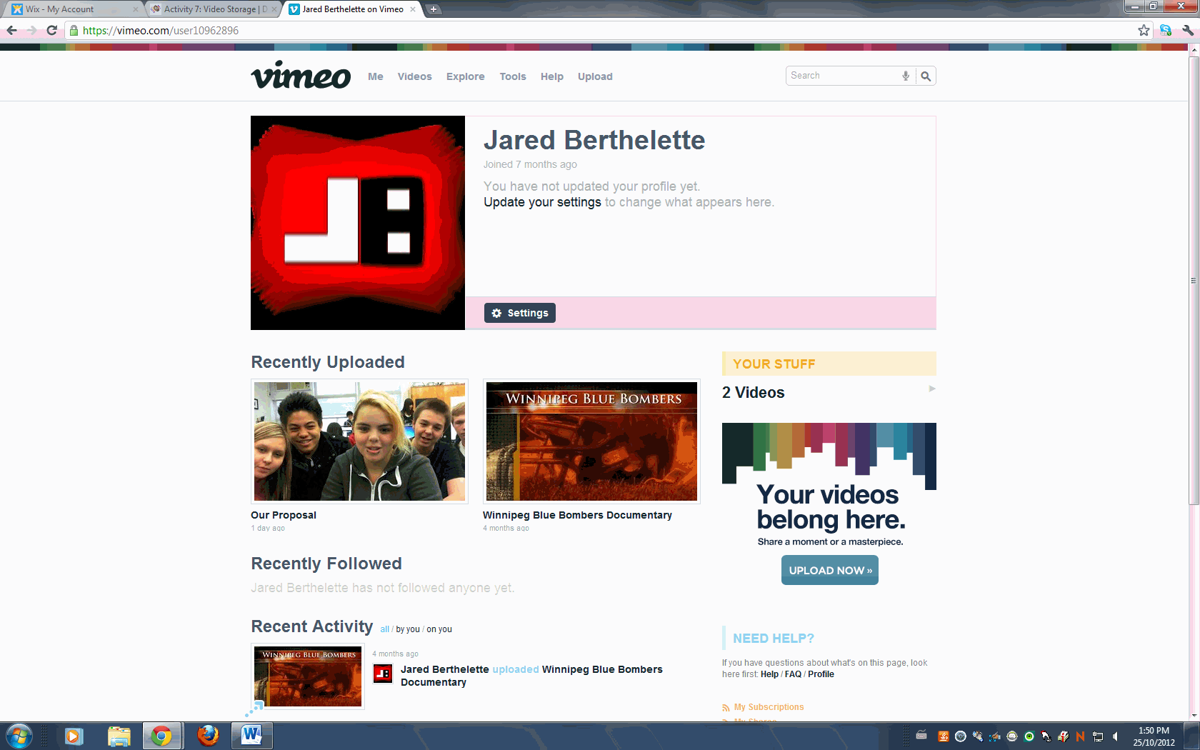Viewport: 1200px width, 750px height.
Task: Open the Winnipeg Blue Bombers Documentary title link
Action: [577, 515]
